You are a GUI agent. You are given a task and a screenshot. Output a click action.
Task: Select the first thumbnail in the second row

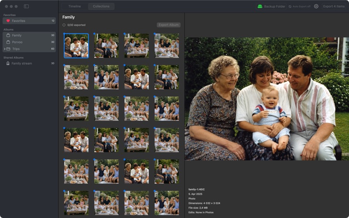click(76, 77)
